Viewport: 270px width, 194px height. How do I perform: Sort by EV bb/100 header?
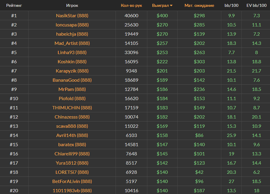[256, 6]
